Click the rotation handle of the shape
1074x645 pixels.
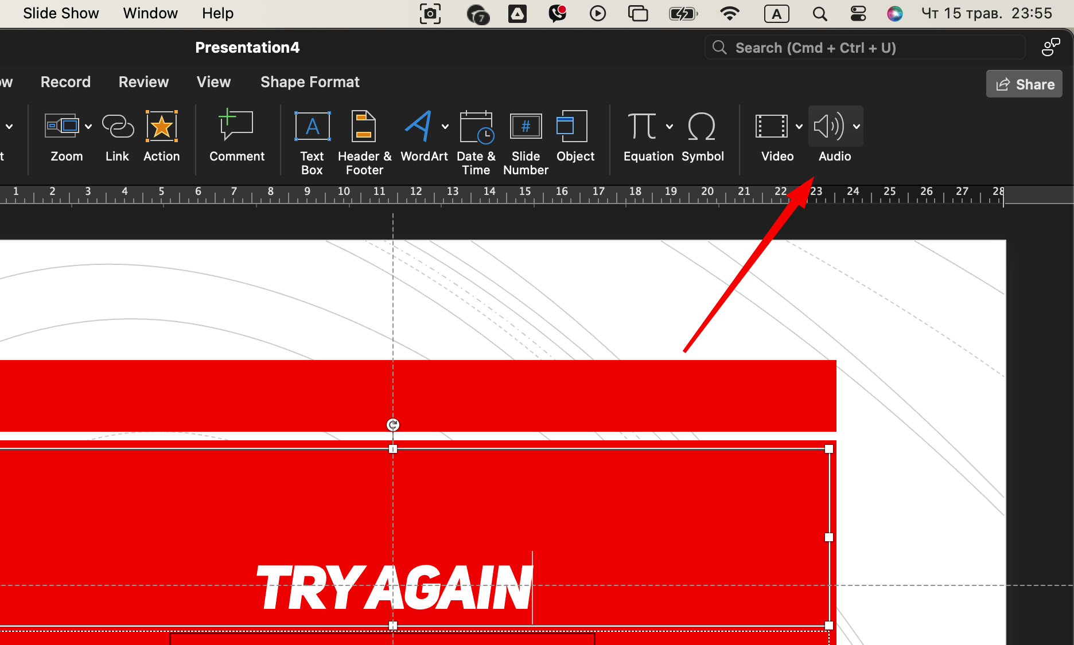tap(393, 425)
